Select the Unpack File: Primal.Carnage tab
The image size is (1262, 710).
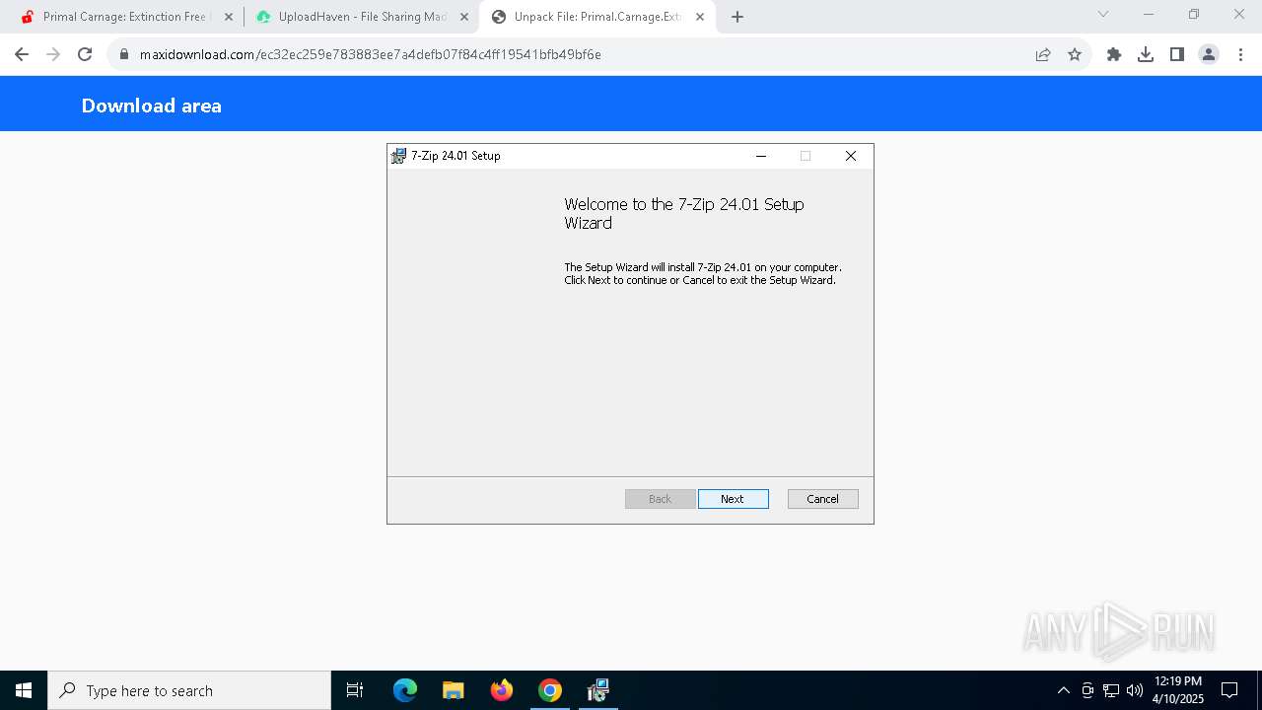point(597,17)
